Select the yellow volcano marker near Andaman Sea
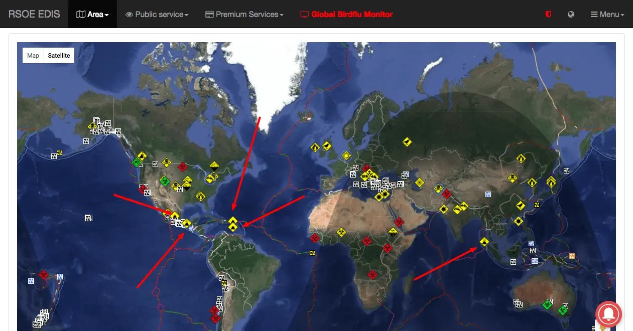This screenshot has height=331, width=633. coord(484,242)
